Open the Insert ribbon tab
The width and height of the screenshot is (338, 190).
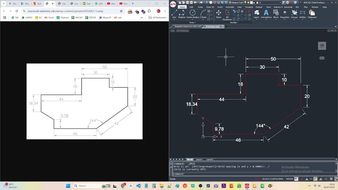pyautogui.click(x=220, y=7)
